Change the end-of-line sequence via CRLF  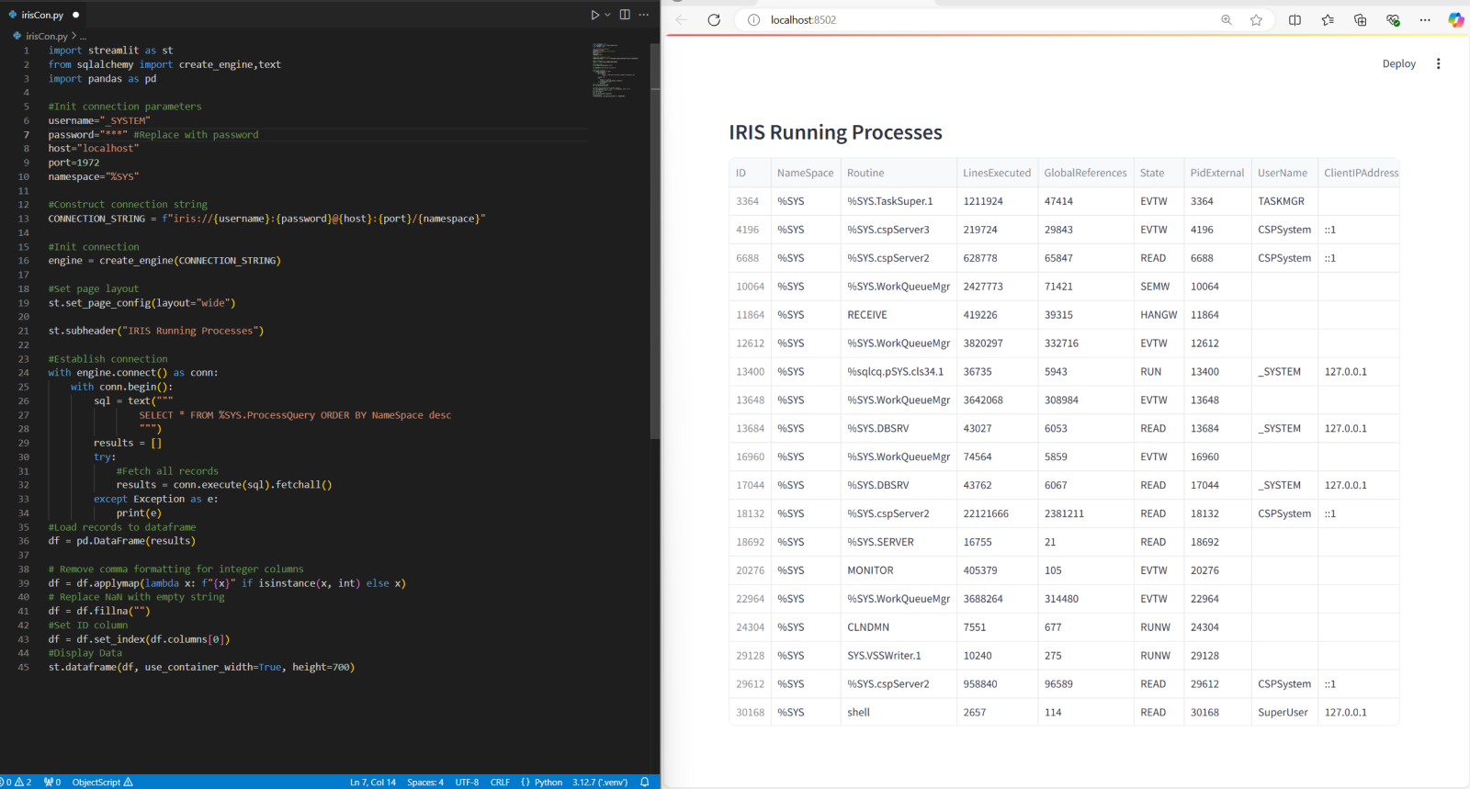[x=500, y=783]
